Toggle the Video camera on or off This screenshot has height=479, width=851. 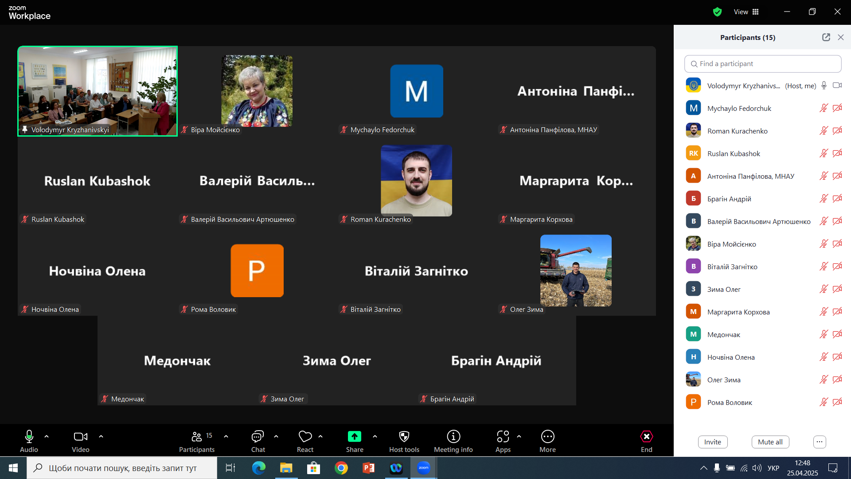pos(80,437)
